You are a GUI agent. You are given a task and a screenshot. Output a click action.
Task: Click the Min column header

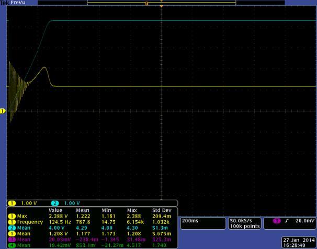pyautogui.click(x=106, y=210)
